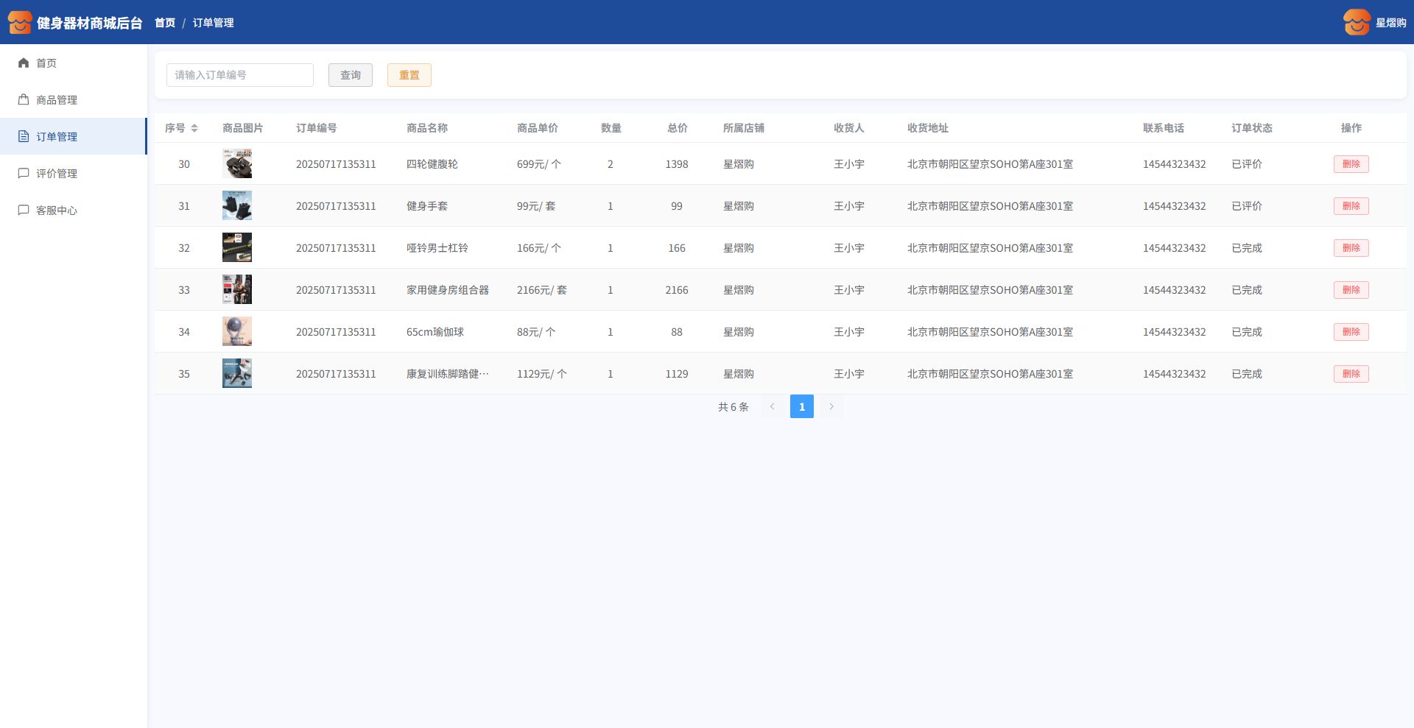
Task: Click the shopping bag icon for 商品管理
Action: [x=24, y=100]
